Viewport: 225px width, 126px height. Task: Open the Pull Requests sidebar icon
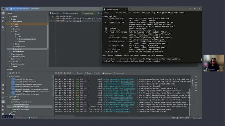pyautogui.click(x=3, y=21)
